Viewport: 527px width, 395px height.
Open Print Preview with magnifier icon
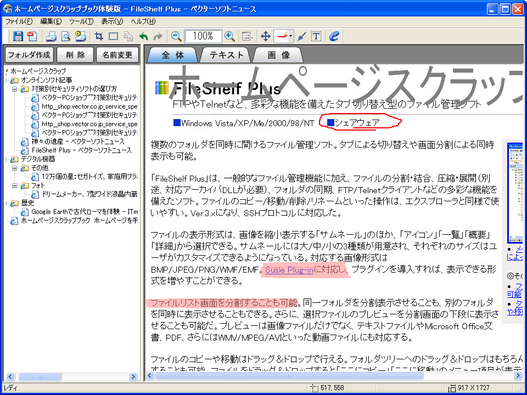(x=65, y=36)
